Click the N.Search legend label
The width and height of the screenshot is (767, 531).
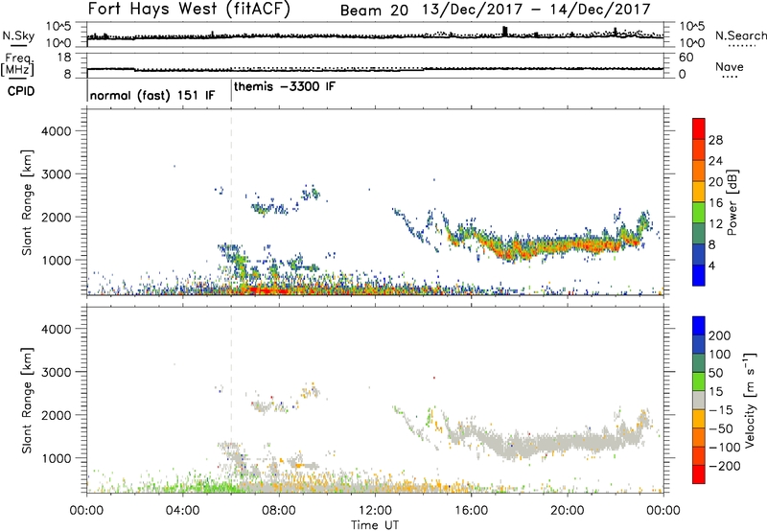(741, 35)
